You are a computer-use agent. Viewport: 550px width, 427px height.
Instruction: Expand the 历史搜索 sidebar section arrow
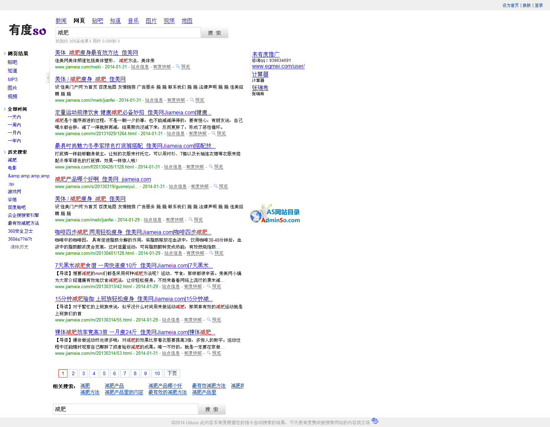point(5,152)
